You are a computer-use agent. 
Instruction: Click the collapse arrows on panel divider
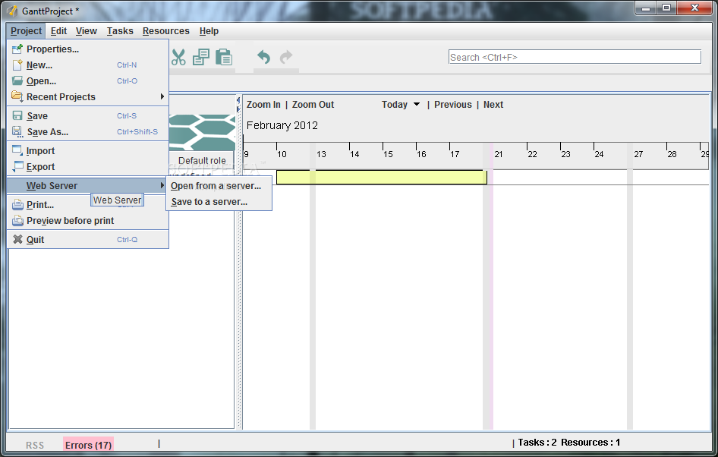(x=238, y=105)
